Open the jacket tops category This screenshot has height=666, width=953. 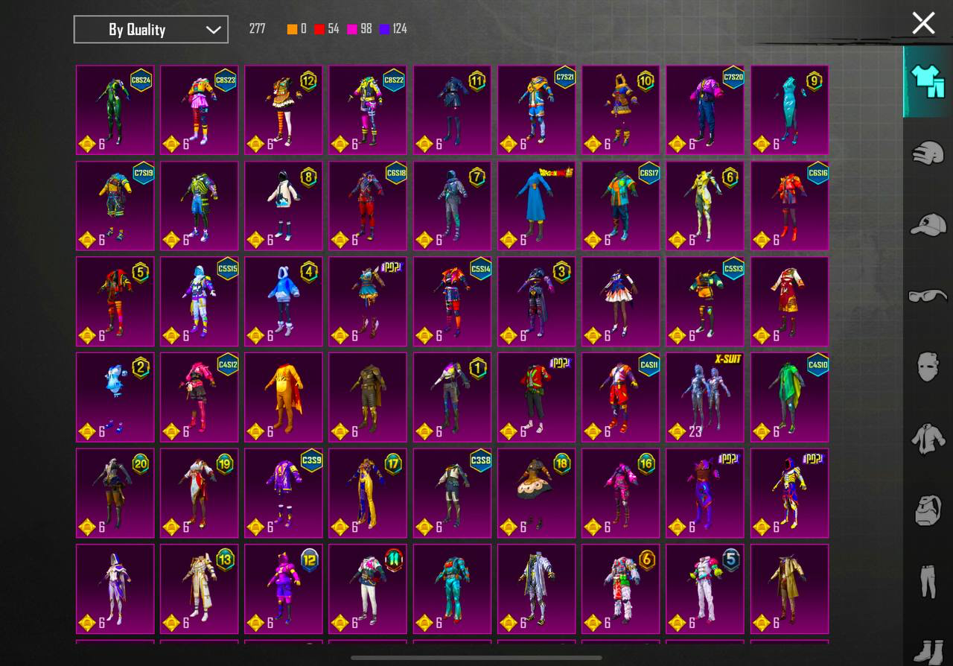click(x=928, y=439)
